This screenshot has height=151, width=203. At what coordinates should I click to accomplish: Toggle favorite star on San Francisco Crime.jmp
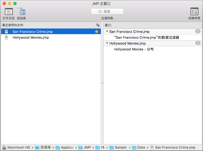[97, 31]
